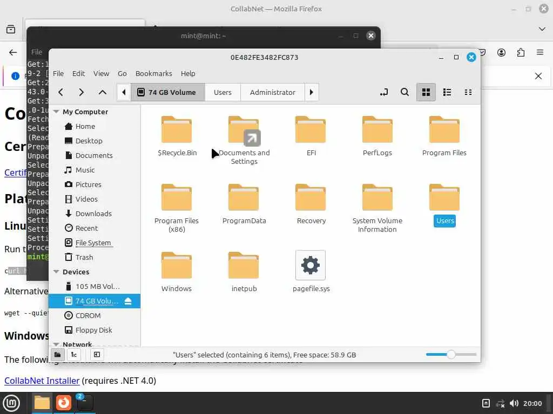Open the Go menu
The image size is (553, 414).
122,73
